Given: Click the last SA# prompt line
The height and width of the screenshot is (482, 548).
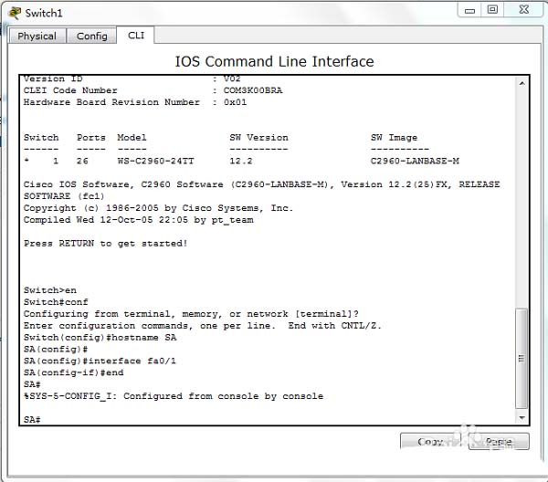Looking at the screenshot, I should 32,420.
